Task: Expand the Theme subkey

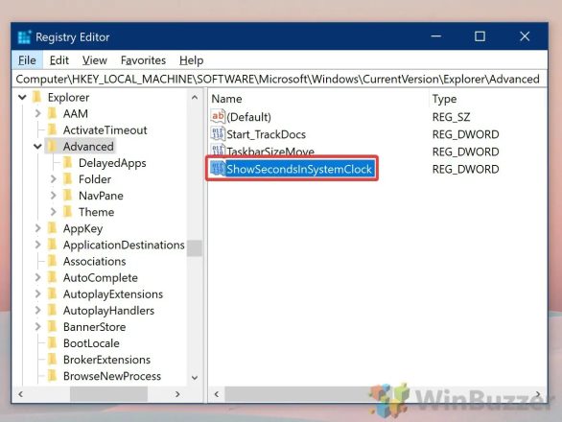Action: tap(53, 212)
